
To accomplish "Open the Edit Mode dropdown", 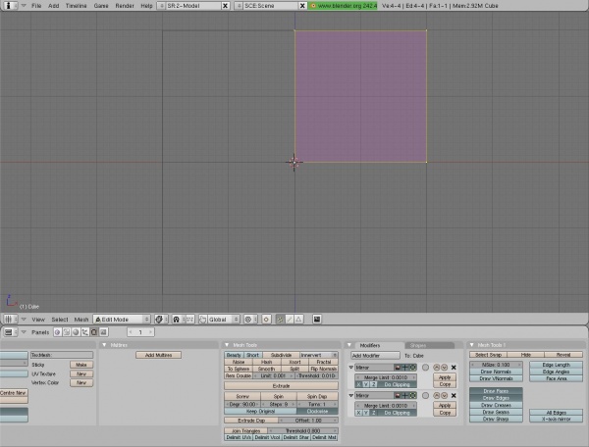I will tap(122, 320).
